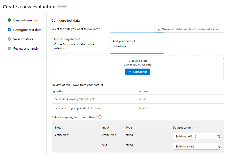229x155 pixels.
Task: Click the Basic information green checkmark icon
Action: click(x=9, y=20)
